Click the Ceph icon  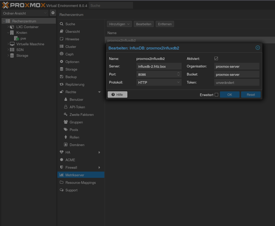62,54
